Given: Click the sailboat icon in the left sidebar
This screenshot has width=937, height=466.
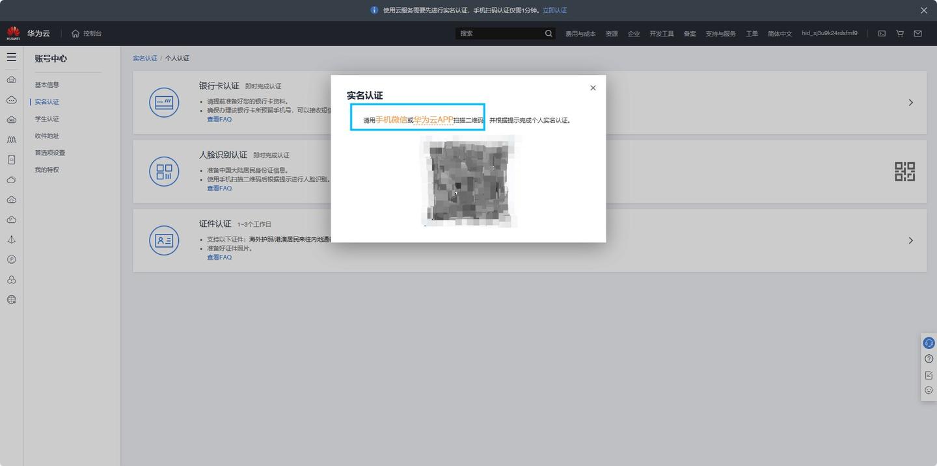Looking at the screenshot, I should click(x=11, y=239).
